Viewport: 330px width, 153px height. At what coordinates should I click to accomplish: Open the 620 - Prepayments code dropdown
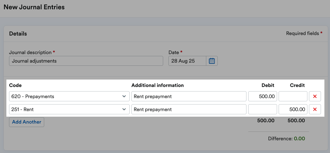pyautogui.click(x=69, y=97)
